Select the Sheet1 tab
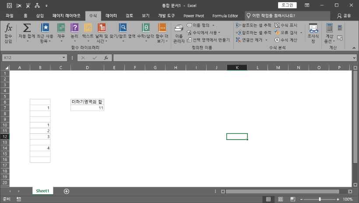The height and width of the screenshot is (203, 359). [42, 191]
